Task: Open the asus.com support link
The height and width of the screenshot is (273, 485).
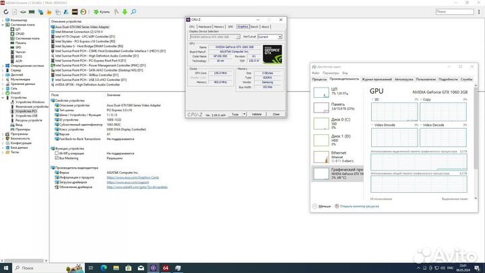Action: [x=128, y=182]
